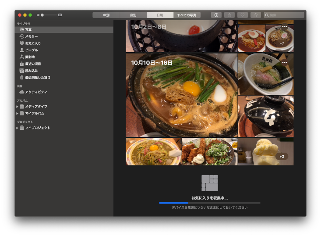Screen dimensions: 321x236
Task: Switch to the 月別 view tab
Action: [x=133, y=15]
